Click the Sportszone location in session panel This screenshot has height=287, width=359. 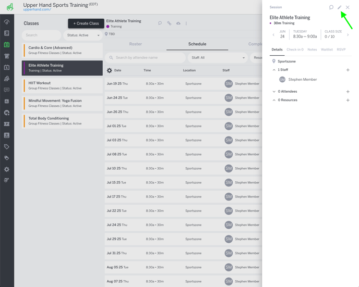[x=286, y=61]
